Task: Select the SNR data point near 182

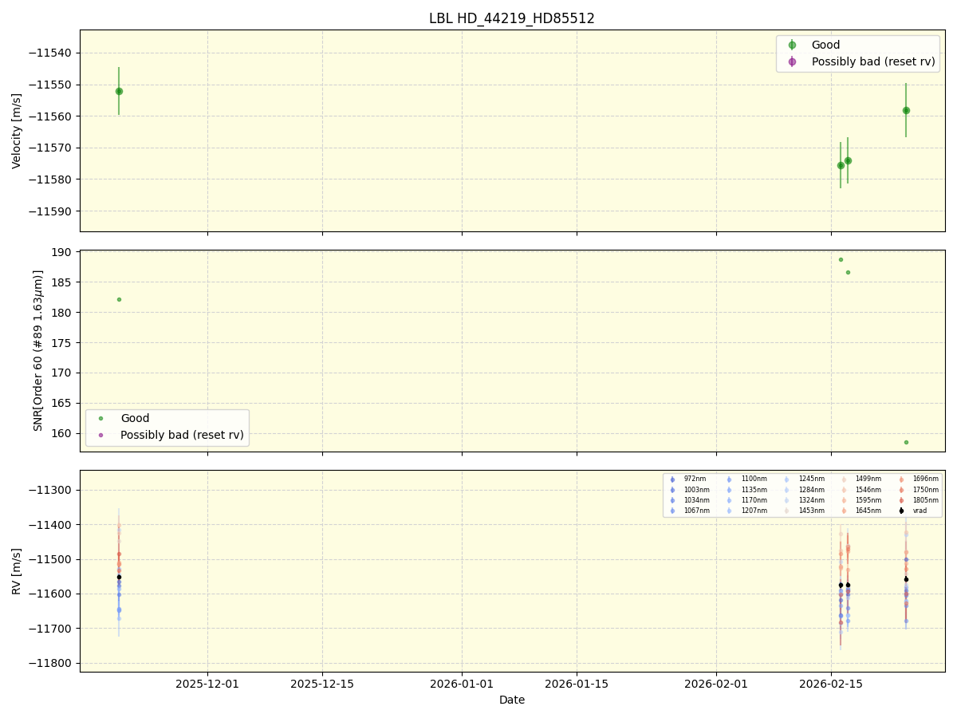Action: [119, 299]
